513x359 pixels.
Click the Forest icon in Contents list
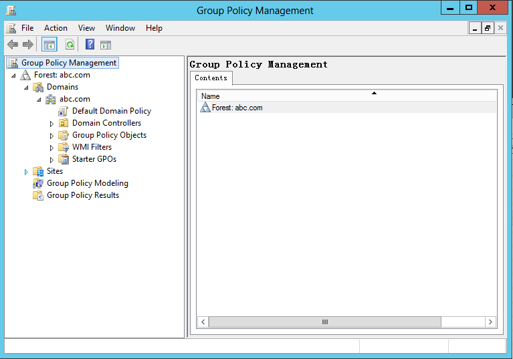coord(205,107)
